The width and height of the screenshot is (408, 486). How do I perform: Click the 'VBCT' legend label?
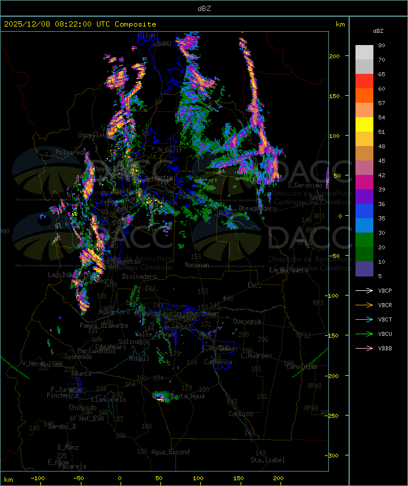[x=385, y=320]
